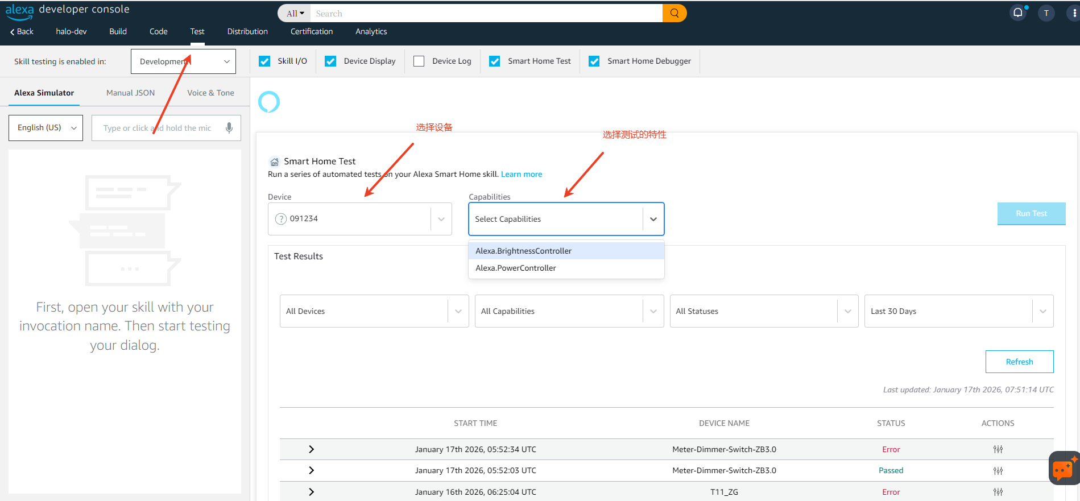
Task: Expand the January 16th result row
Action: coord(311,492)
